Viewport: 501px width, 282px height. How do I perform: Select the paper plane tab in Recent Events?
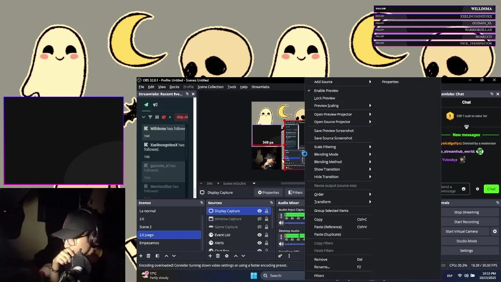[146, 105]
